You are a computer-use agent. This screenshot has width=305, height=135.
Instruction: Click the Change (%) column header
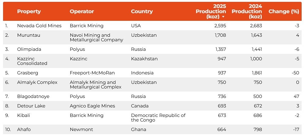[x=284, y=11]
